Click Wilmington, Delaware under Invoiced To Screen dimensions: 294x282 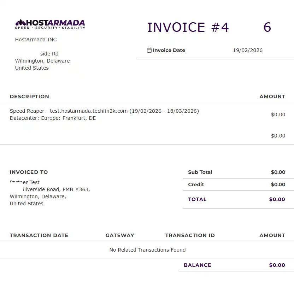tap(38, 196)
